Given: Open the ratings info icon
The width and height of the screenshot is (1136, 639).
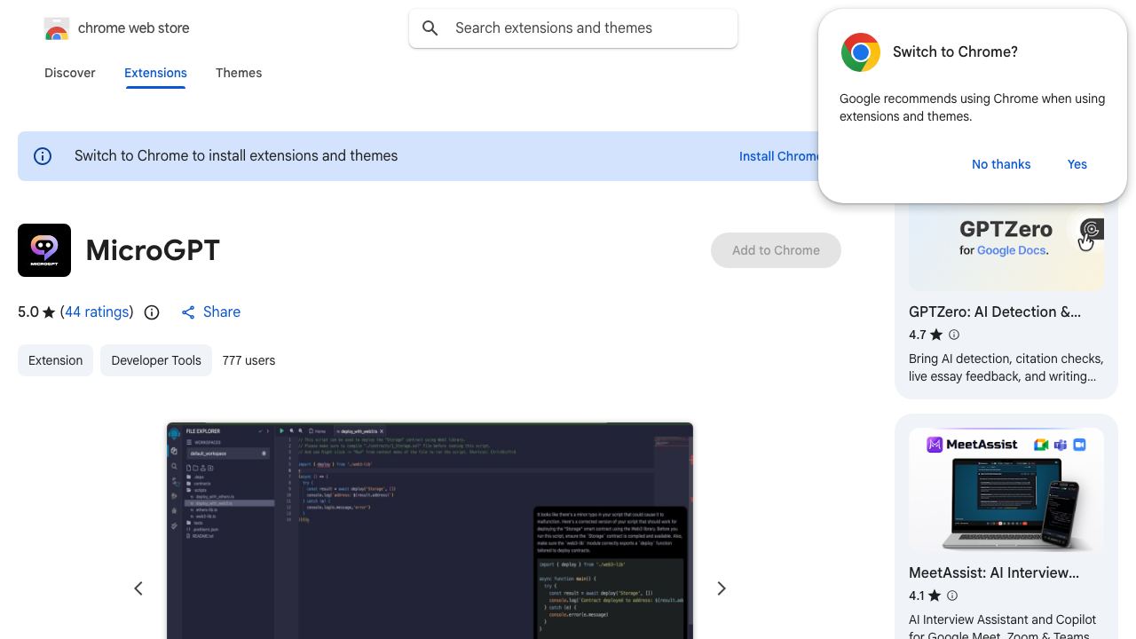Looking at the screenshot, I should pyautogui.click(x=152, y=312).
